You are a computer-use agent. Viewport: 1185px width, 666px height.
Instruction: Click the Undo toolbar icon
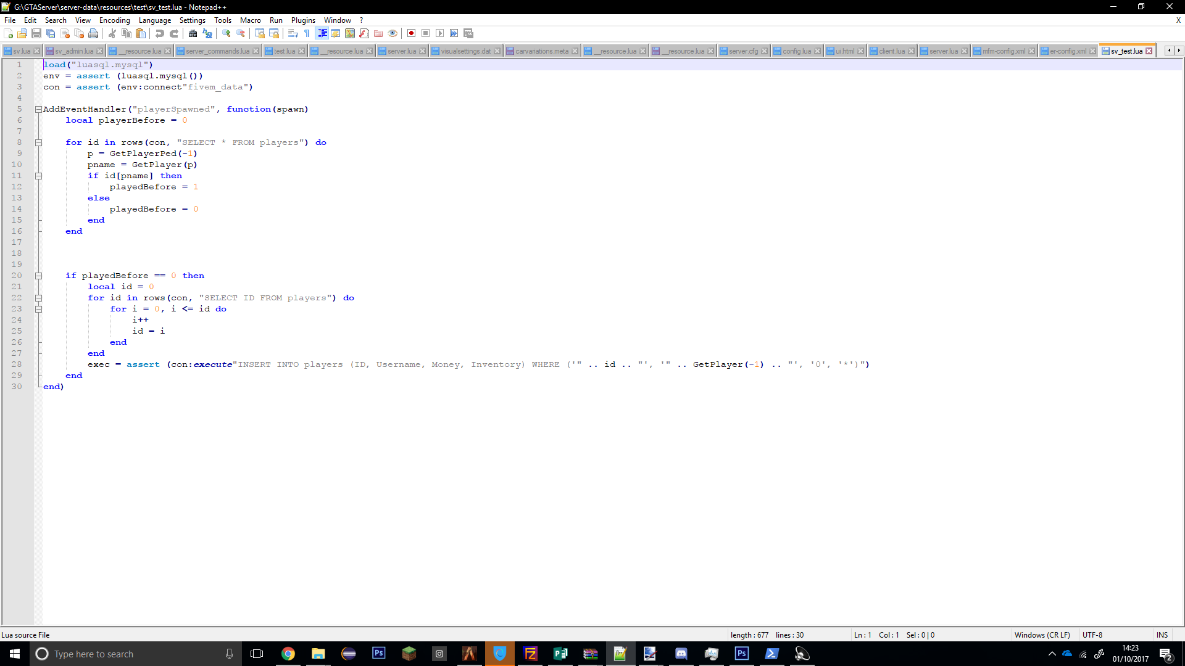coord(160,33)
